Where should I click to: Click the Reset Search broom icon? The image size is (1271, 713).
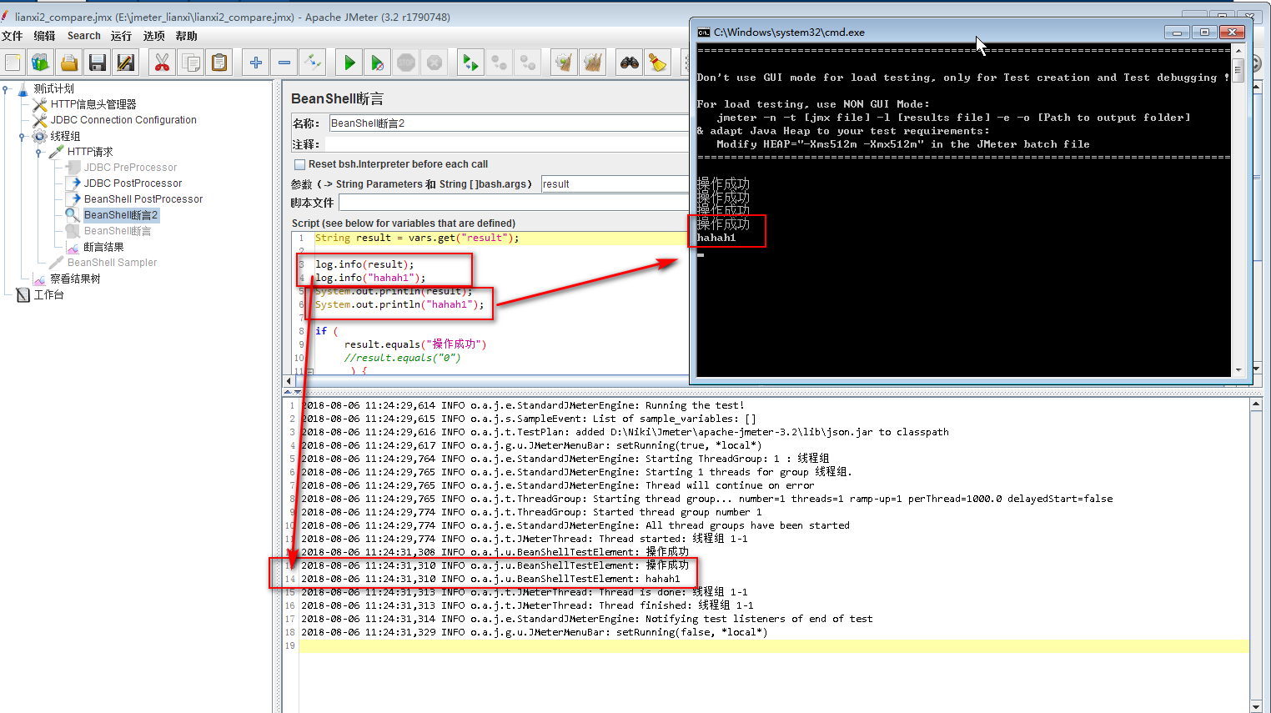658,63
